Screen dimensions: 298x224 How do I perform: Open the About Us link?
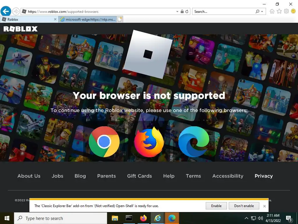(x=29, y=176)
